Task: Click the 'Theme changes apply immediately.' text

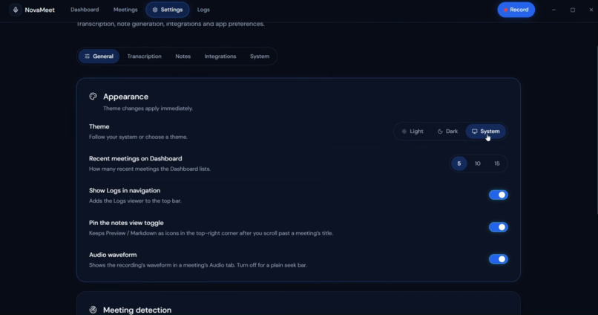Action: [x=148, y=108]
